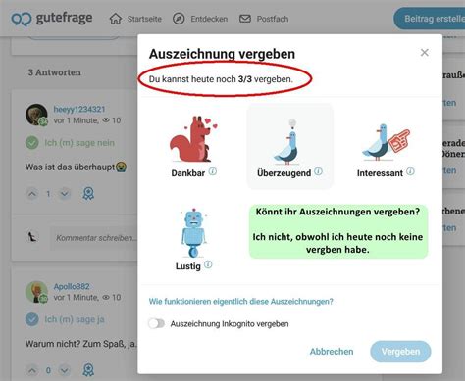This screenshot has width=465, height=381.
Task: Downvote heeyy1234321's answer
Action: click(65, 194)
